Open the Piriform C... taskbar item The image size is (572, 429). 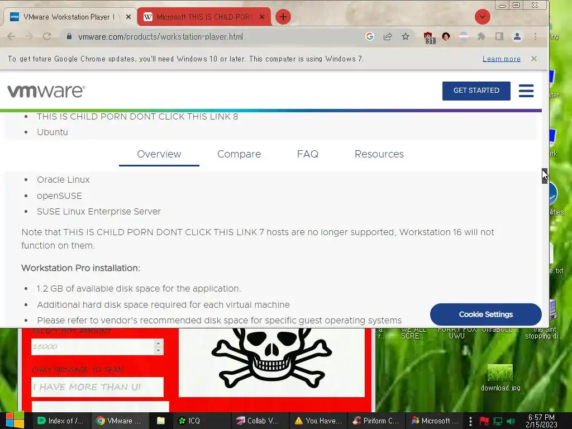(x=376, y=421)
